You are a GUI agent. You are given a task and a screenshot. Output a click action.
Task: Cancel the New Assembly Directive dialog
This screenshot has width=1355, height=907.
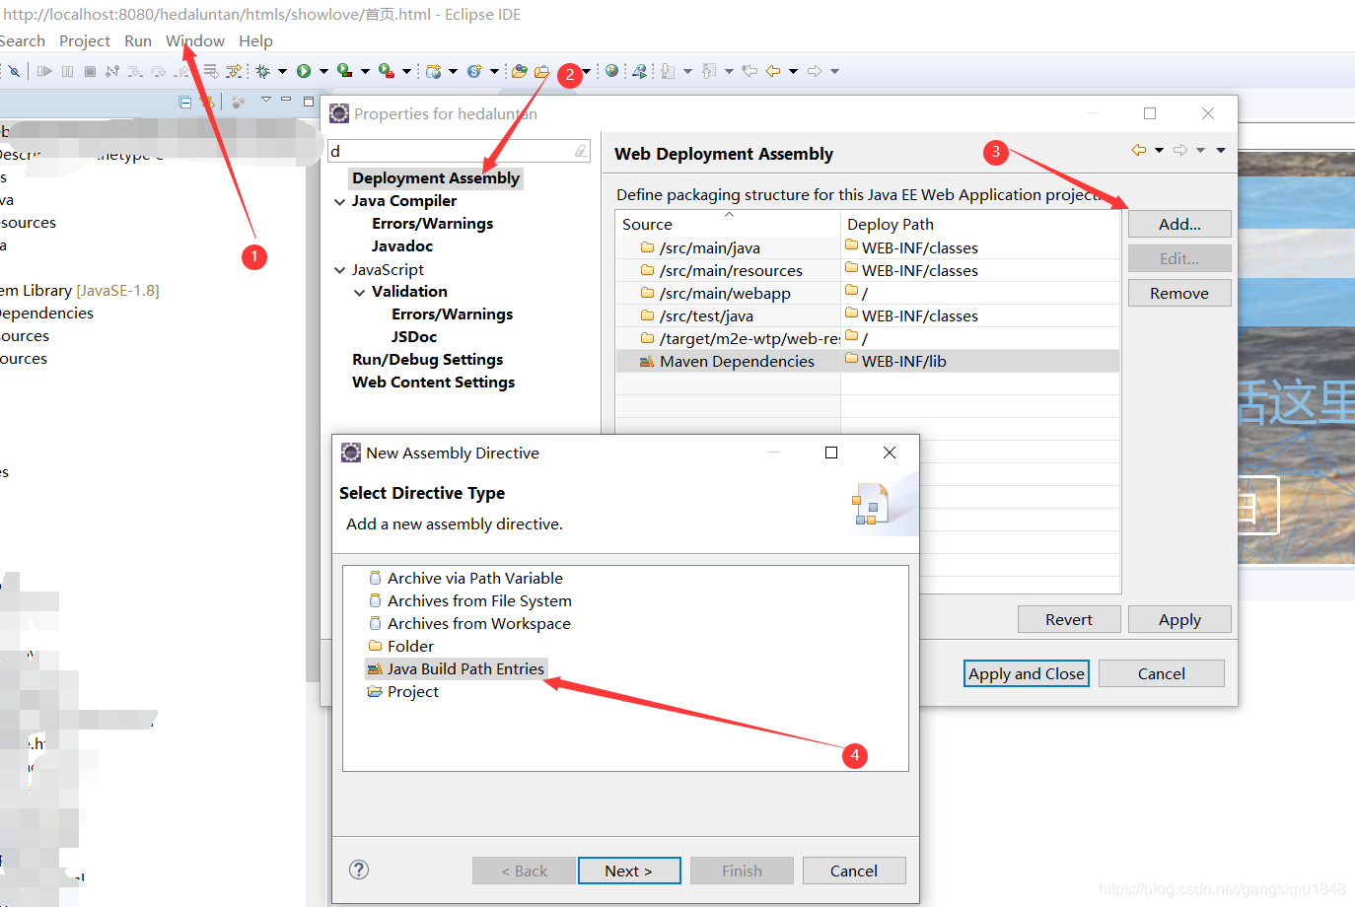coord(854,871)
